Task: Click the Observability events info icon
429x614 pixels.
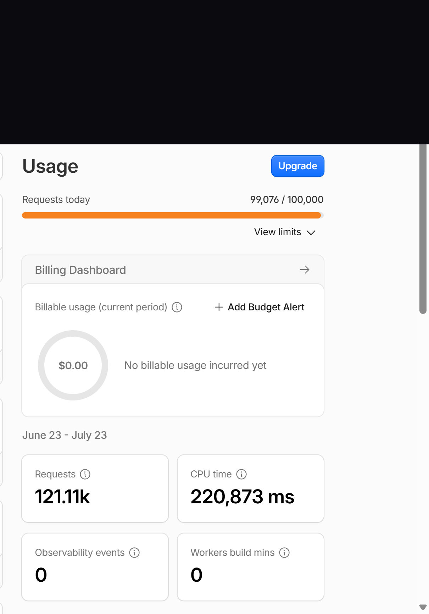Action: (x=134, y=553)
